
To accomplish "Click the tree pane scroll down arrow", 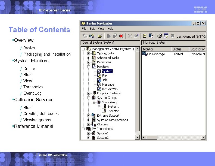I will [x=137, y=137].
